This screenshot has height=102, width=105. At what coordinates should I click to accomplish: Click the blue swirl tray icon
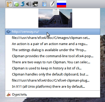pyautogui.click(x=22, y=4)
